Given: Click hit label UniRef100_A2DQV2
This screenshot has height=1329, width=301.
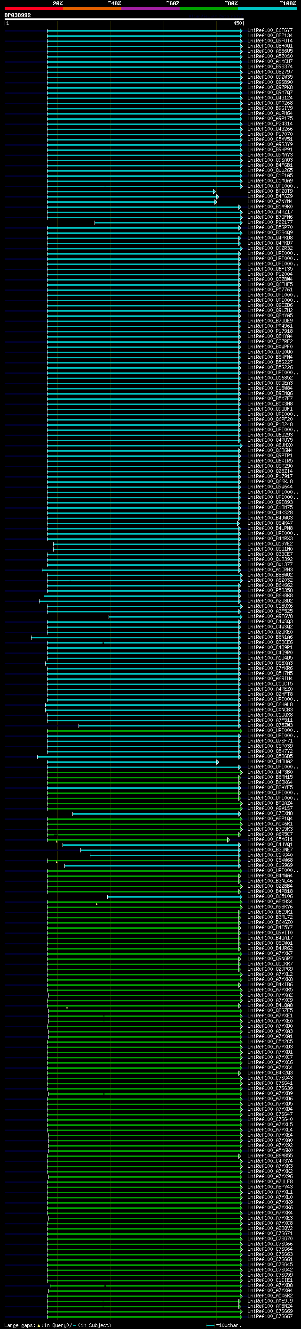Looking at the screenshot, I should pyautogui.click(x=269, y=1229).
